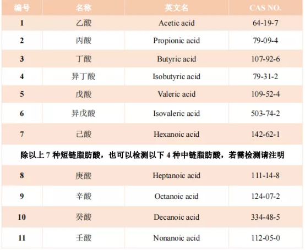Click the Heptanoic acid cell

click(176, 175)
